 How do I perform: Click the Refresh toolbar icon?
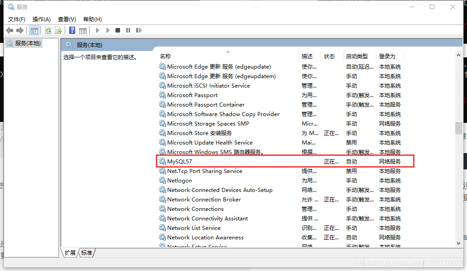click(x=48, y=30)
